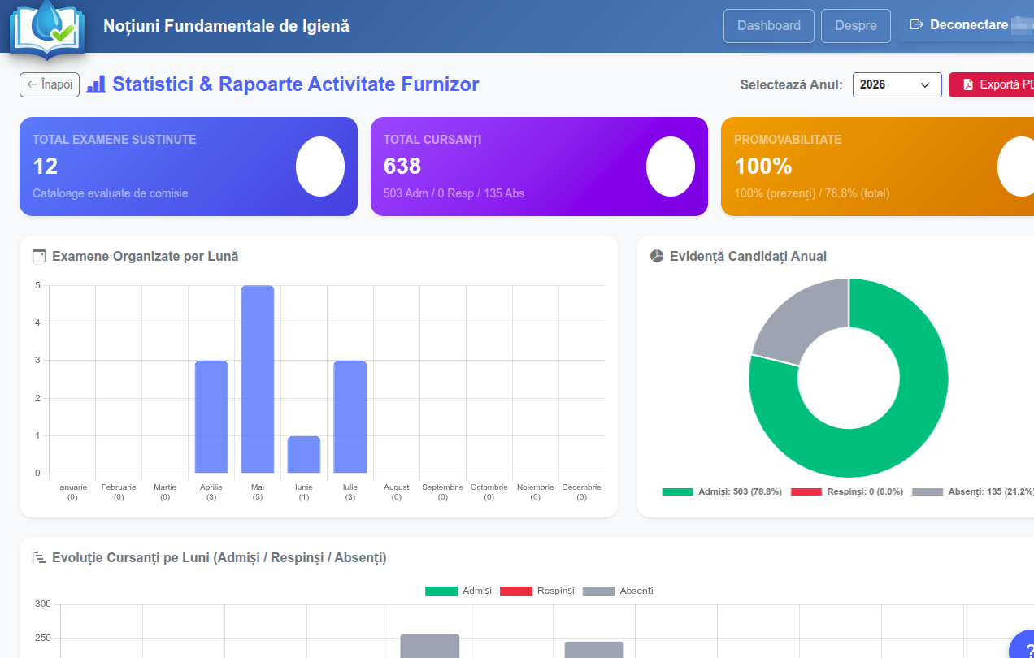Click the Iunie bar in monthly exams chart
Viewport: 1034px width, 658px height.
point(304,455)
